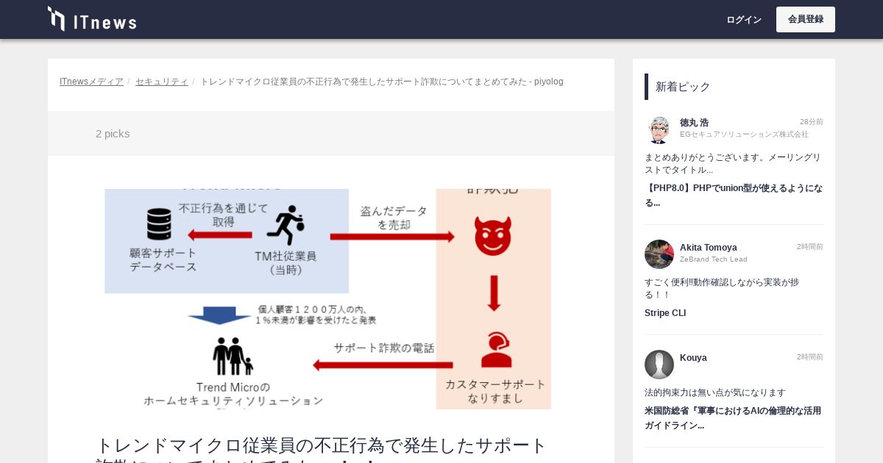Open the support fraud diagram image

click(327, 299)
